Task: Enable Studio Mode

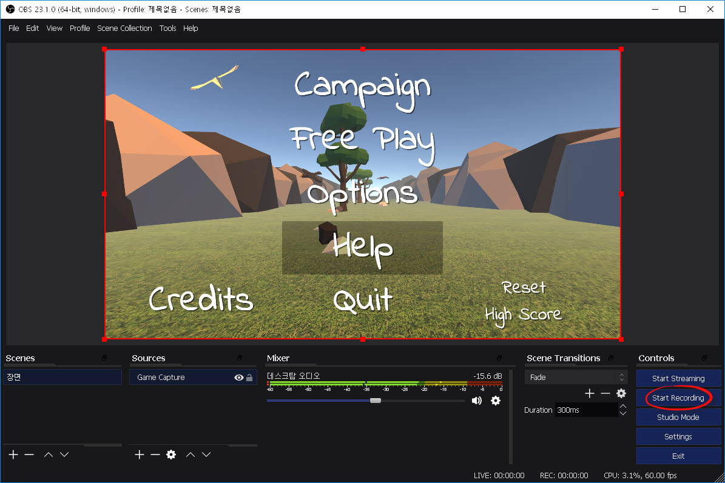Action: [678, 417]
